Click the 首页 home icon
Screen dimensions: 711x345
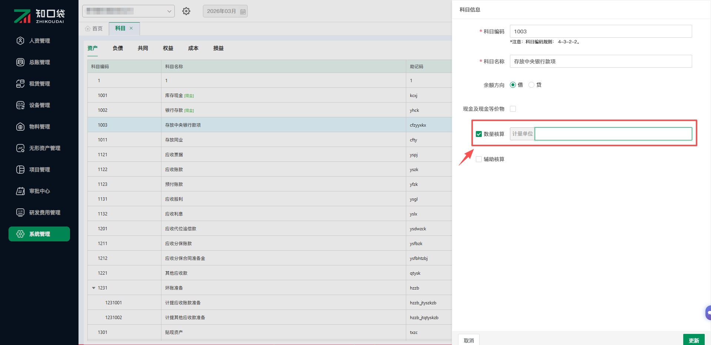88,29
